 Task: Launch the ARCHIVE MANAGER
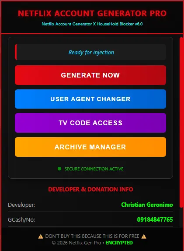90,147
